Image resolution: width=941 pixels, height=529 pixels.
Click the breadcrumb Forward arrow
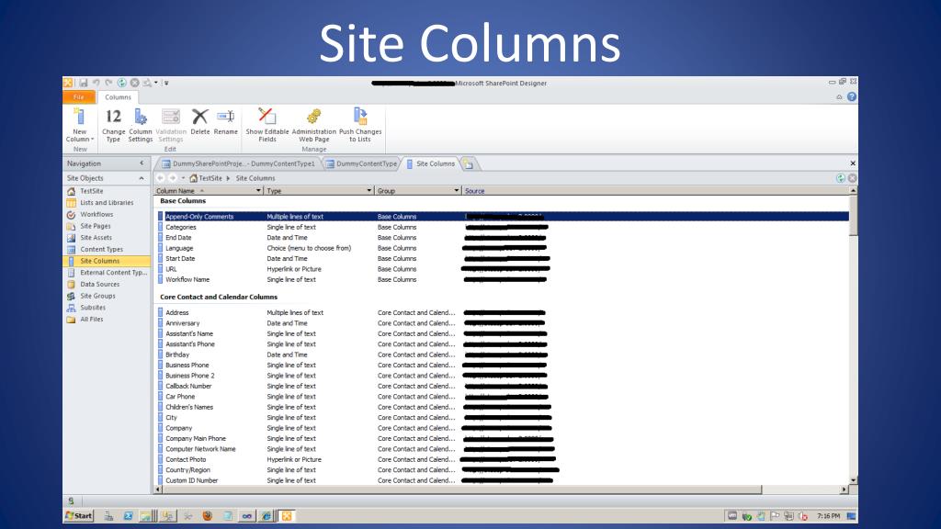[173, 178]
